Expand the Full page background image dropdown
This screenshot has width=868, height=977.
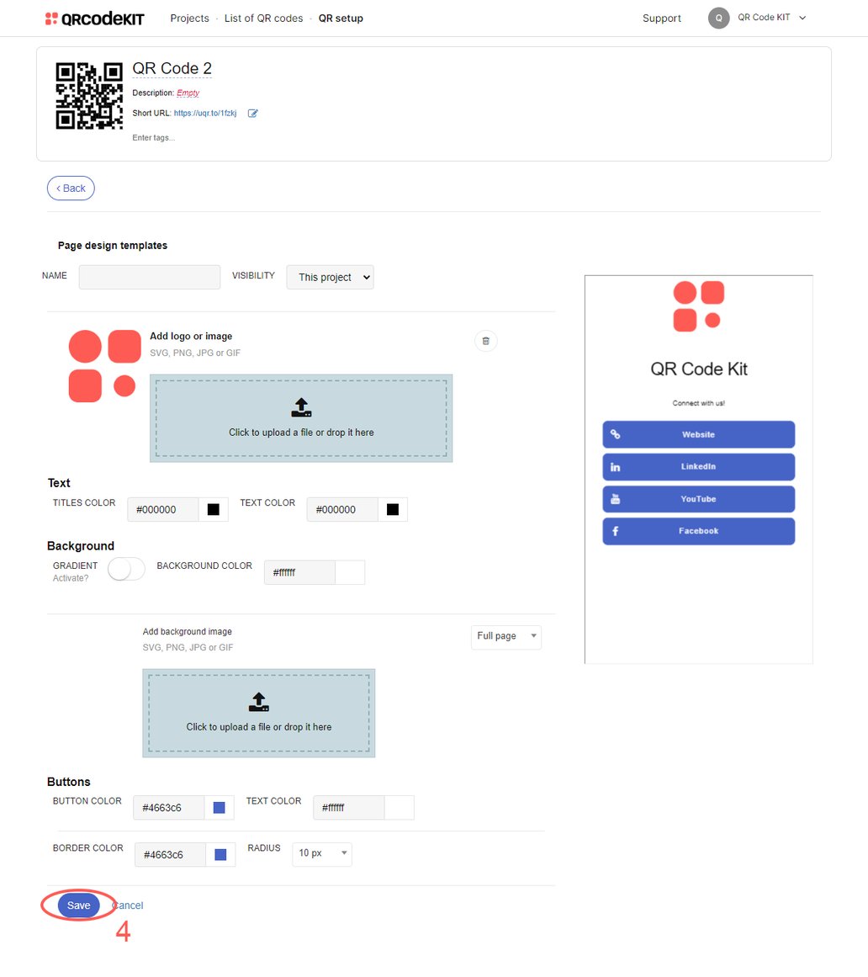(505, 637)
